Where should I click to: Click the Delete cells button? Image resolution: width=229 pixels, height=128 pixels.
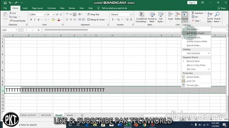click(x=177, y=17)
